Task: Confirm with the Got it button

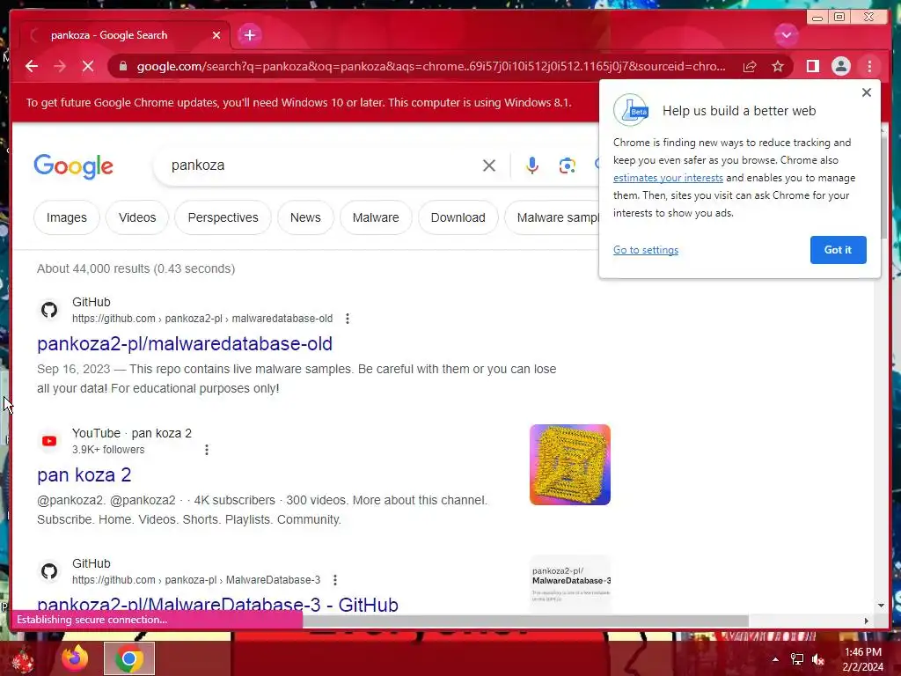Action: (838, 250)
